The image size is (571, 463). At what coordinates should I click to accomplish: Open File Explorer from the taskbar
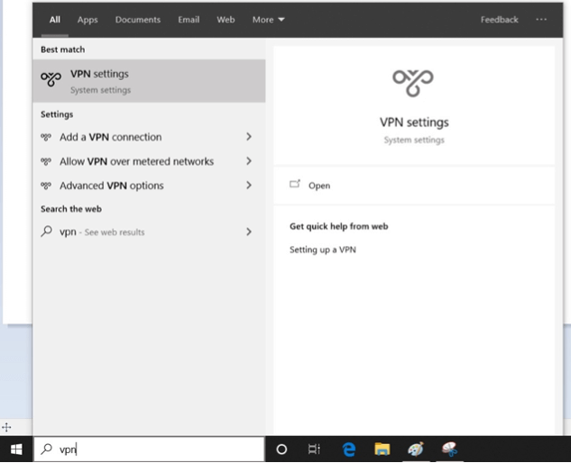(382, 449)
